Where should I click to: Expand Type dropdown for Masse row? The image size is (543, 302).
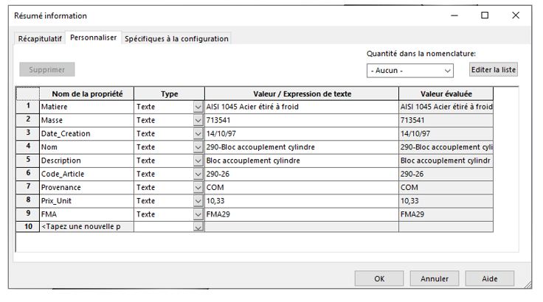click(198, 120)
